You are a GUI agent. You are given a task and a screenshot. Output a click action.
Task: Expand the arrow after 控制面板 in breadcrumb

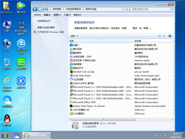(x=64, y=9)
